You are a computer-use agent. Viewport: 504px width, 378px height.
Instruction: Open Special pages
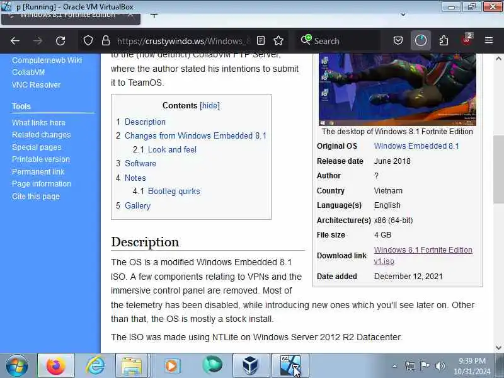coord(37,147)
